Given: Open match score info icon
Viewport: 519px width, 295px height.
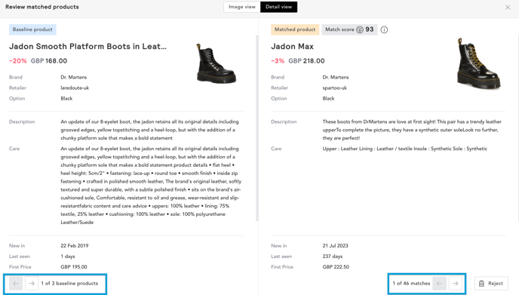Looking at the screenshot, I should (384, 29).
